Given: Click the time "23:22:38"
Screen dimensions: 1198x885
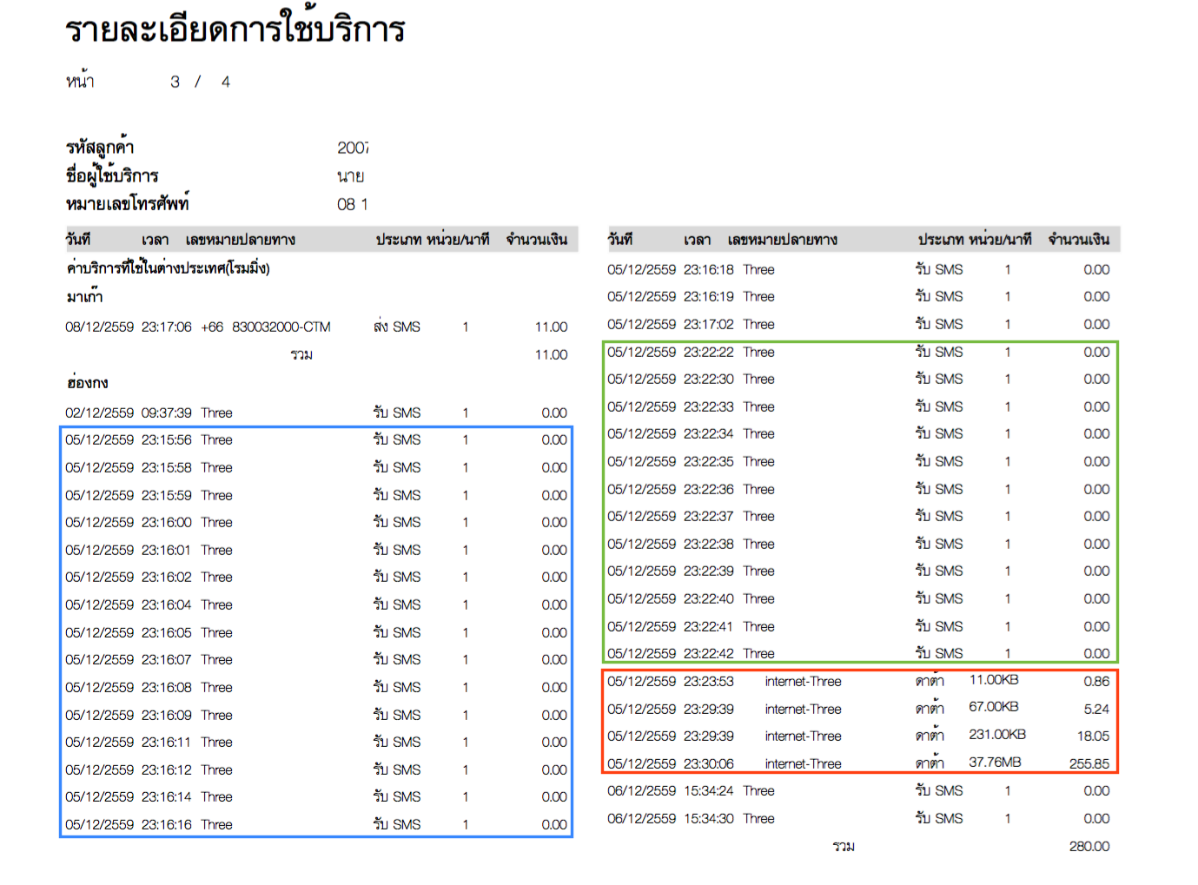Looking at the screenshot, I should [709, 545].
